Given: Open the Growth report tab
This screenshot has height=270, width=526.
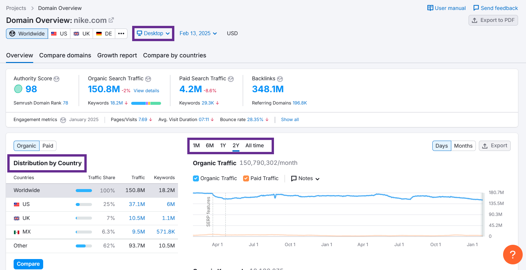Looking at the screenshot, I should tap(117, 55).
